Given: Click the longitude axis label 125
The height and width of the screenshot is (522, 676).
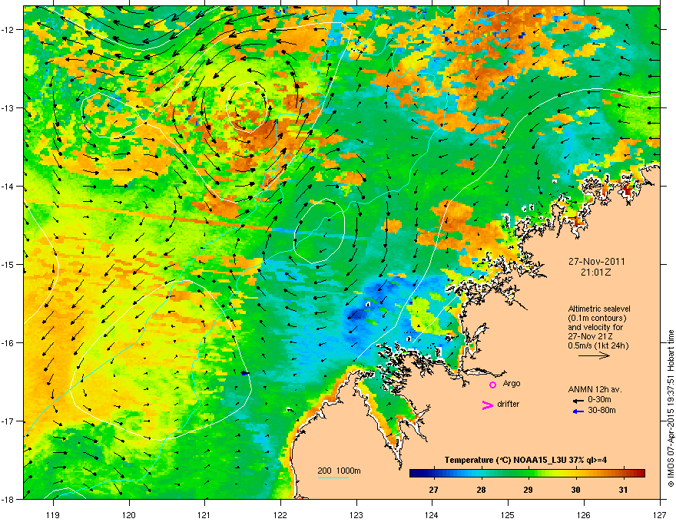Looking at the screenshot, I should (509, 514).
